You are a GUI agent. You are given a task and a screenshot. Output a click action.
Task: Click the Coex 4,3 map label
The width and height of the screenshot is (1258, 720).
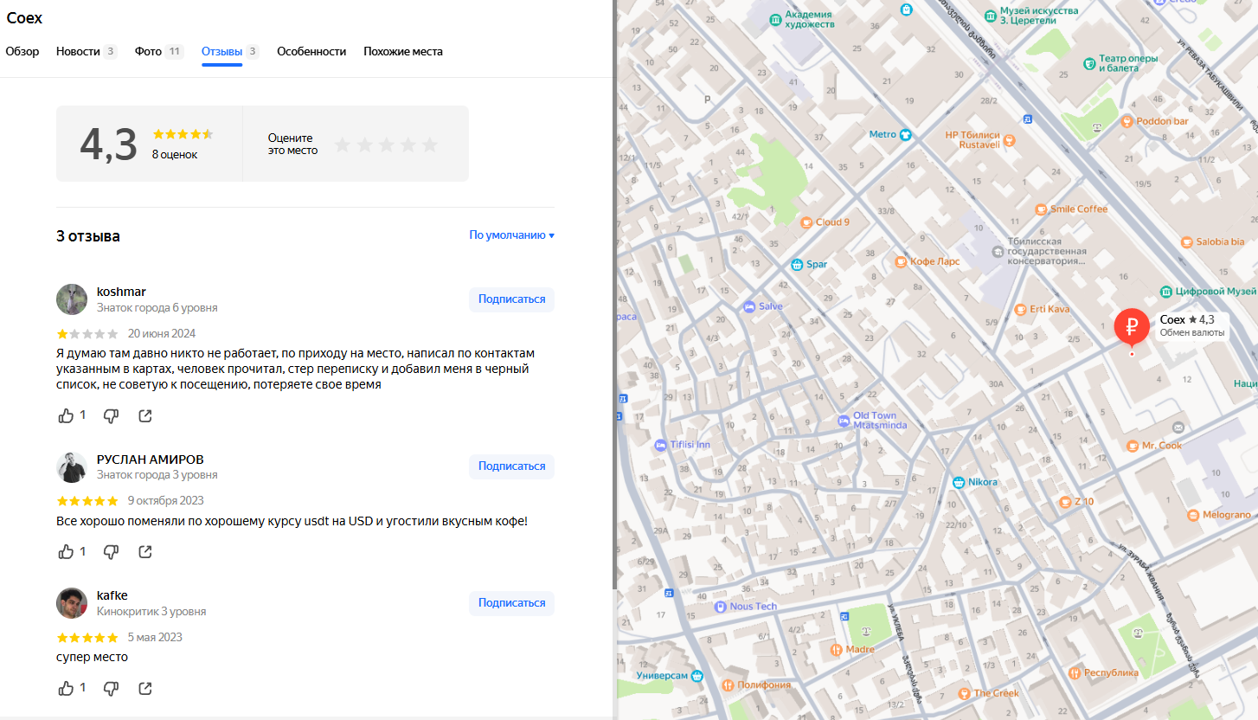pyautogui.click(x=1191, y=325)
